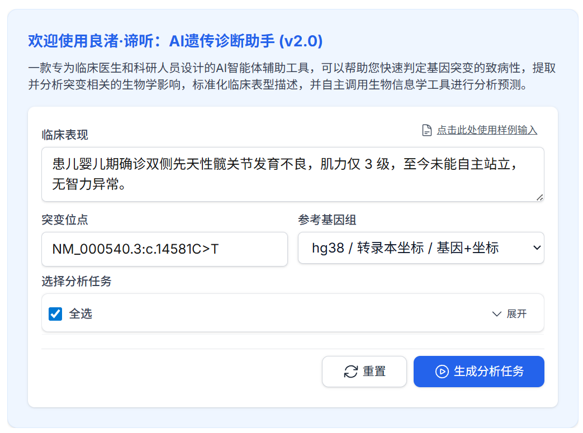Click the 突变位点 field label
583x433 pixels.
coord(65,220)
